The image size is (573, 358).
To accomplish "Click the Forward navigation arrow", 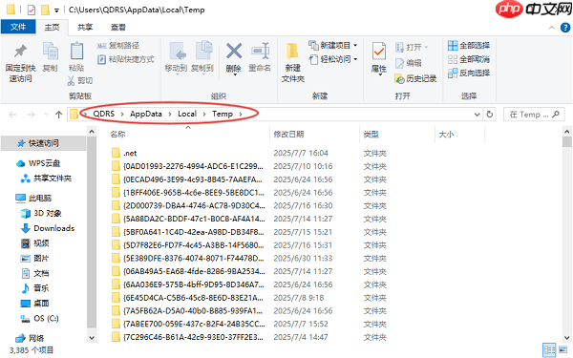I will pyautogui.click(x=32, y=115).
